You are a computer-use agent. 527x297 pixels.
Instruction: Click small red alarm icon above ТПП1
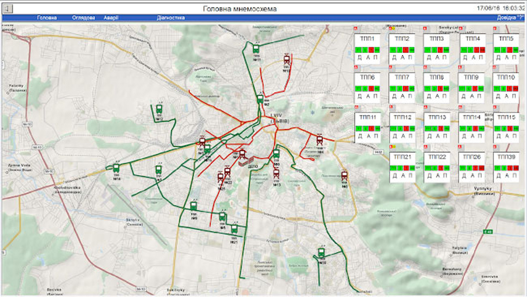[x=356, y=29]
